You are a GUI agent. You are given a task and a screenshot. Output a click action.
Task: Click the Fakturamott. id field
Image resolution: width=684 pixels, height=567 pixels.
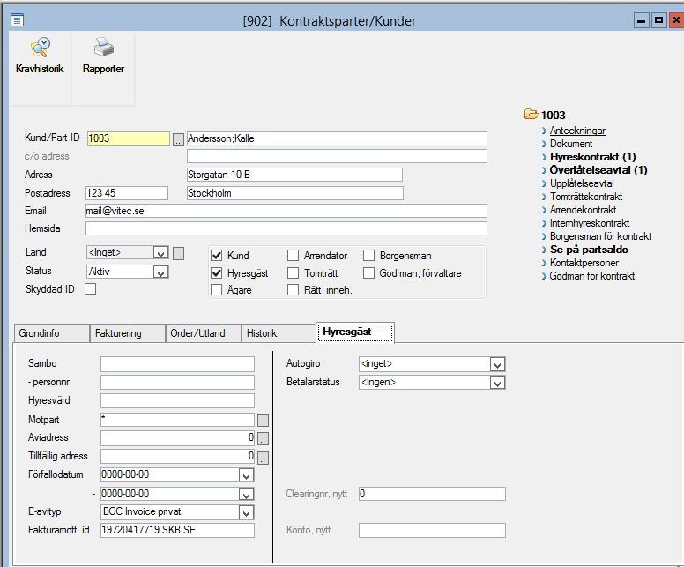tap(177, 530)
